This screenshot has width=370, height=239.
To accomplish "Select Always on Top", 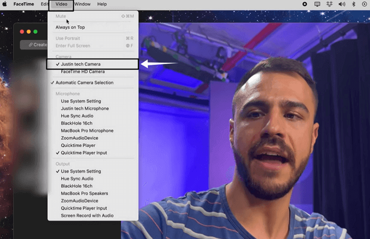I will point(93,27).
